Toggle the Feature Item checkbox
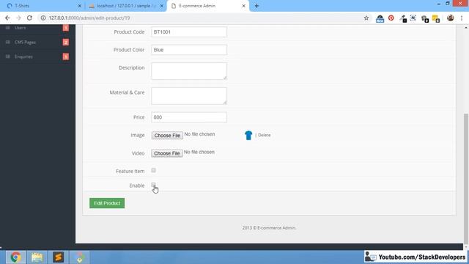Image resolution: width=469 pixels, height=264 pixels. (x=153, y=170)
